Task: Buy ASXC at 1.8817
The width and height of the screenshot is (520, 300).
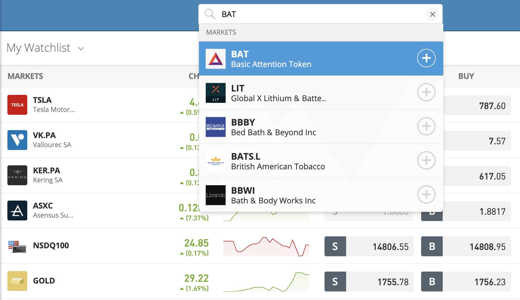Action: [x=477, y=211]
